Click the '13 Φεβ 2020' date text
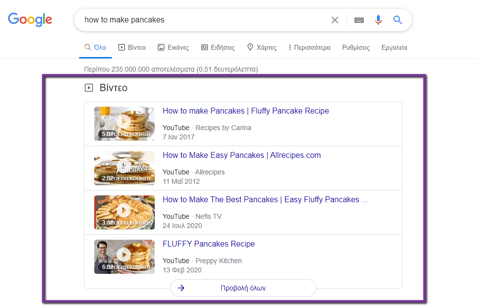Viewport: 478px width, 306px height. coord(182,270)
